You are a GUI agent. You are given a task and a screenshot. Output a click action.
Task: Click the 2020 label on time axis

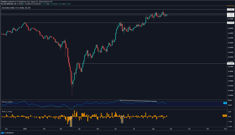pos(25,129)
